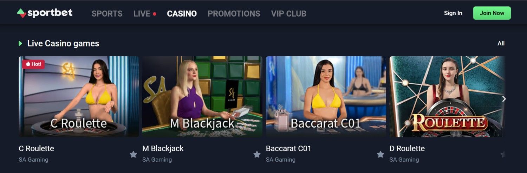Open the PROMOTIONS page

coord(234,14)
